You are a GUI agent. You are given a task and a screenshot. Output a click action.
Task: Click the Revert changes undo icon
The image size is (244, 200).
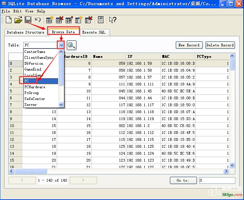pyautogui.click(x=38, y=20)
